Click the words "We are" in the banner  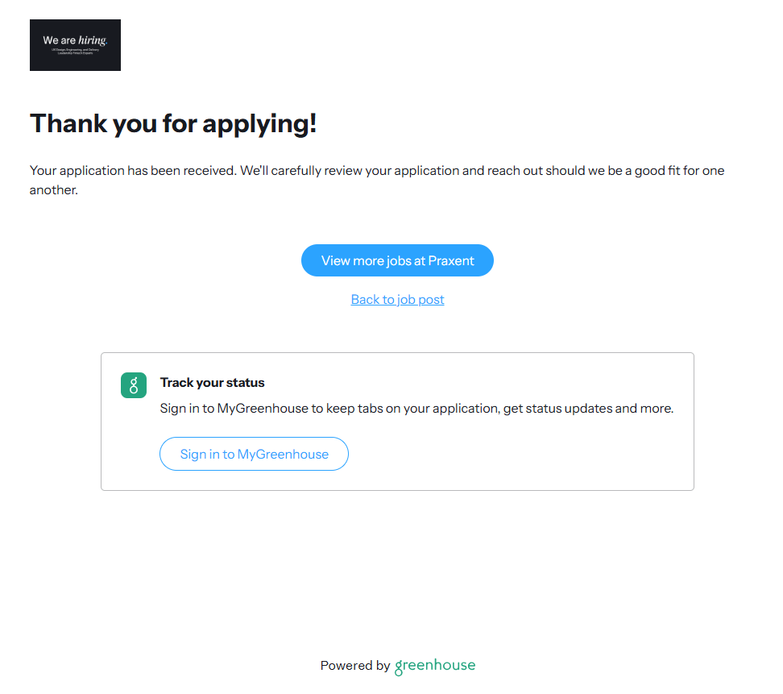point(60,40)
